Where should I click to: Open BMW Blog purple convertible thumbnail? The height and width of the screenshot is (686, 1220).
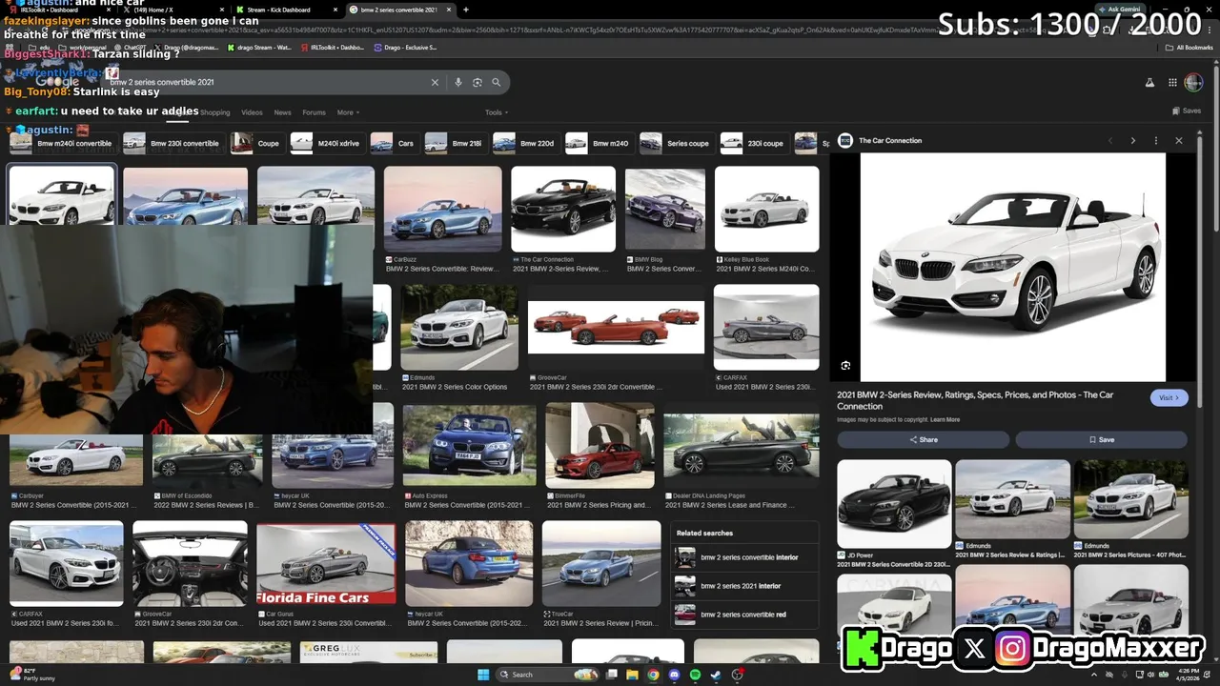point(665,210)
